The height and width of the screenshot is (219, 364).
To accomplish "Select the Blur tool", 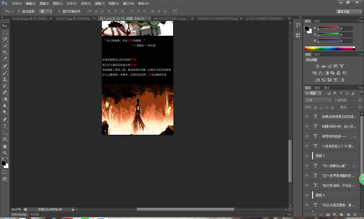I will pos(5,105).
